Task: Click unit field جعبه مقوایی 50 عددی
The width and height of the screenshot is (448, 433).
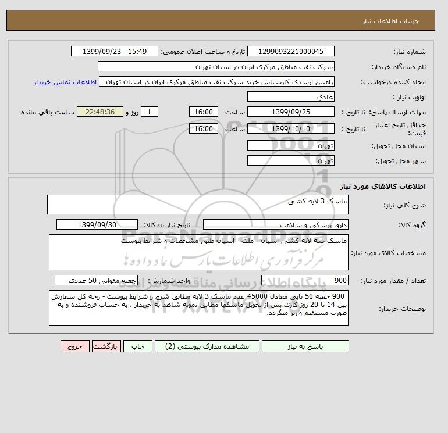Action: click(x=96, y=280)
